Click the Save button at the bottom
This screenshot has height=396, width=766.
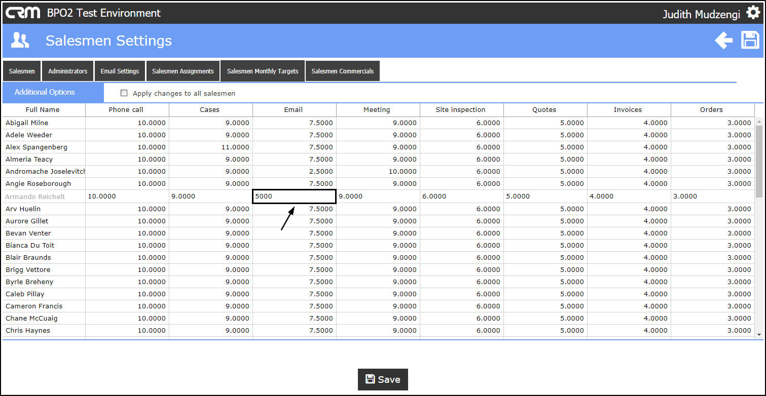click(x=383, y=379)
